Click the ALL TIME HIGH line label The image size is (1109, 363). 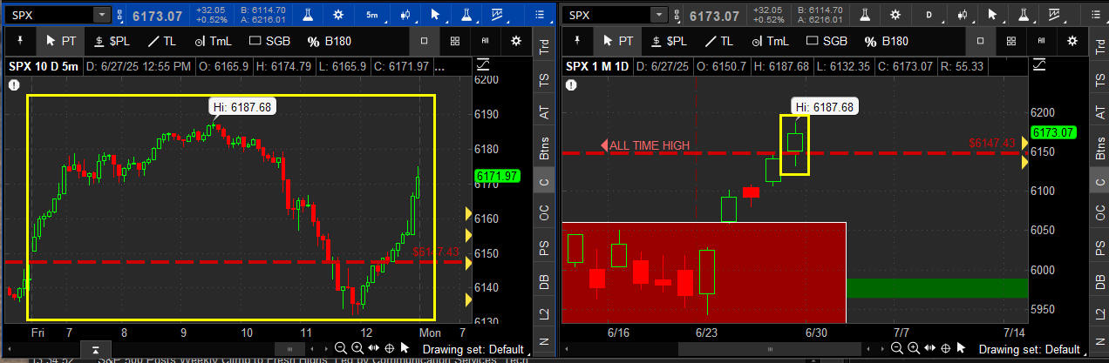coord(649,145)
